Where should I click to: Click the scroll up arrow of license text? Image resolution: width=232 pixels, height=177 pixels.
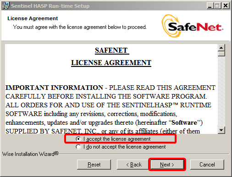[x=221, y=48]
